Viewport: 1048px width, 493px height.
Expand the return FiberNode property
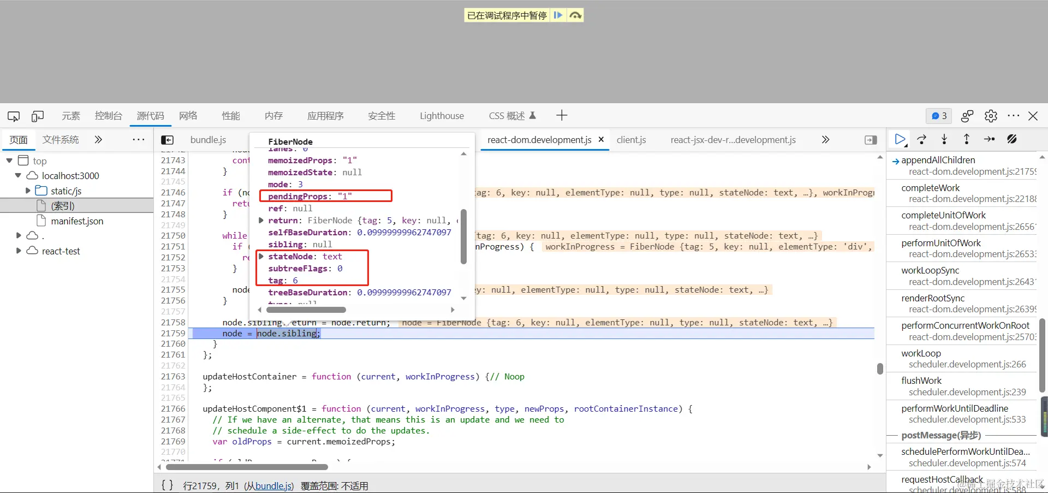(x=261, y=221)
